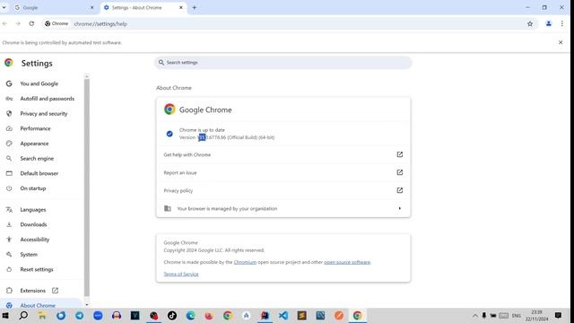Open the notification center icon
574x323 pixels.
558,315
